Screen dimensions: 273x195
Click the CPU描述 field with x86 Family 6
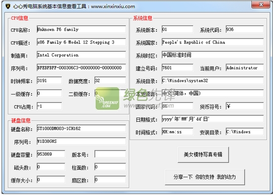[81, 42]
